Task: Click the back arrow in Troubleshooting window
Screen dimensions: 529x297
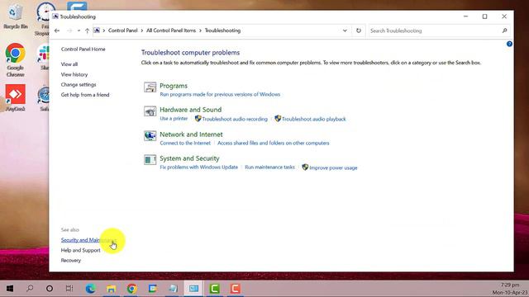Action: tap(57, 31)
